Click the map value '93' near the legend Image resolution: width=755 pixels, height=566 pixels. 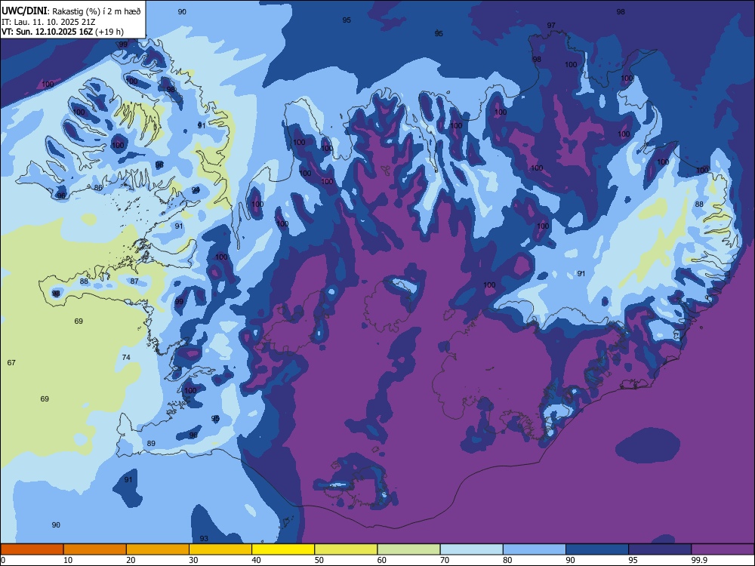coord(204,539)
